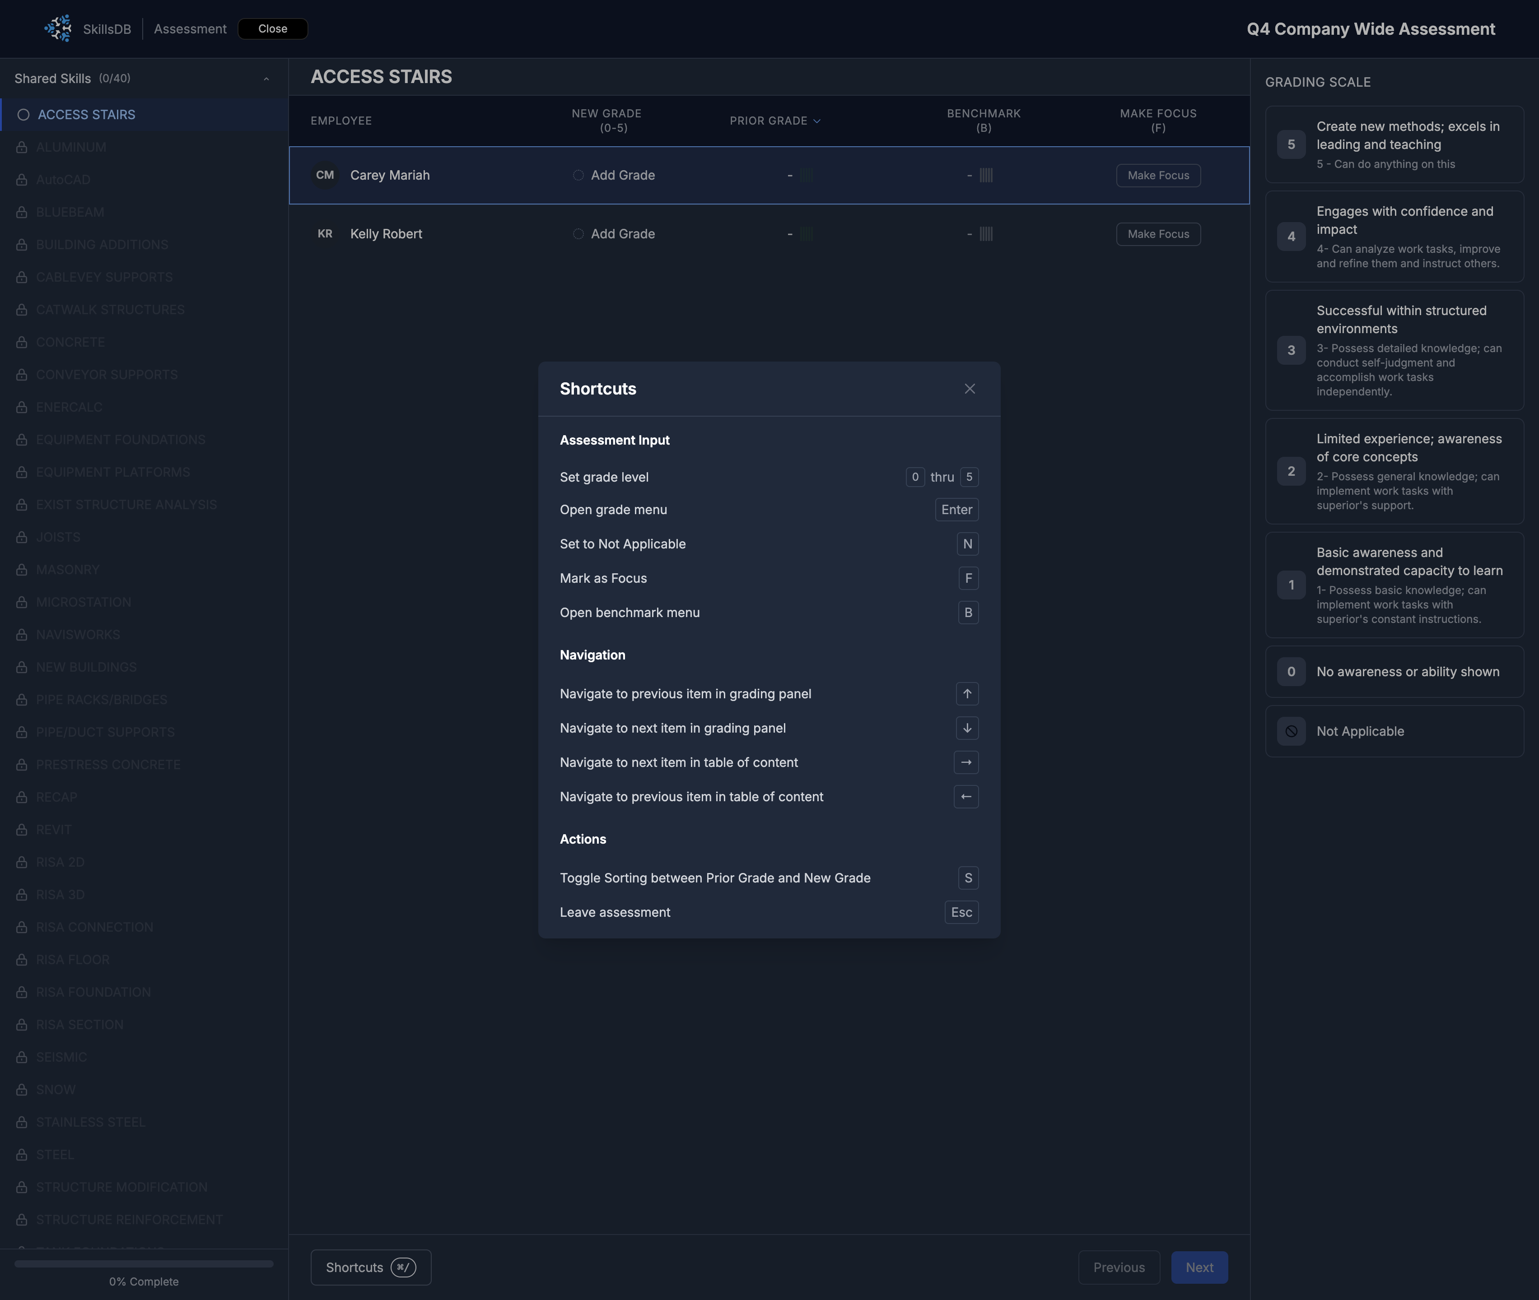Image resolution: width=1539 pixels, height=1300 pixels.
Task: Click the Not Applicable prohibited icon
Action: click(1291, 731)
